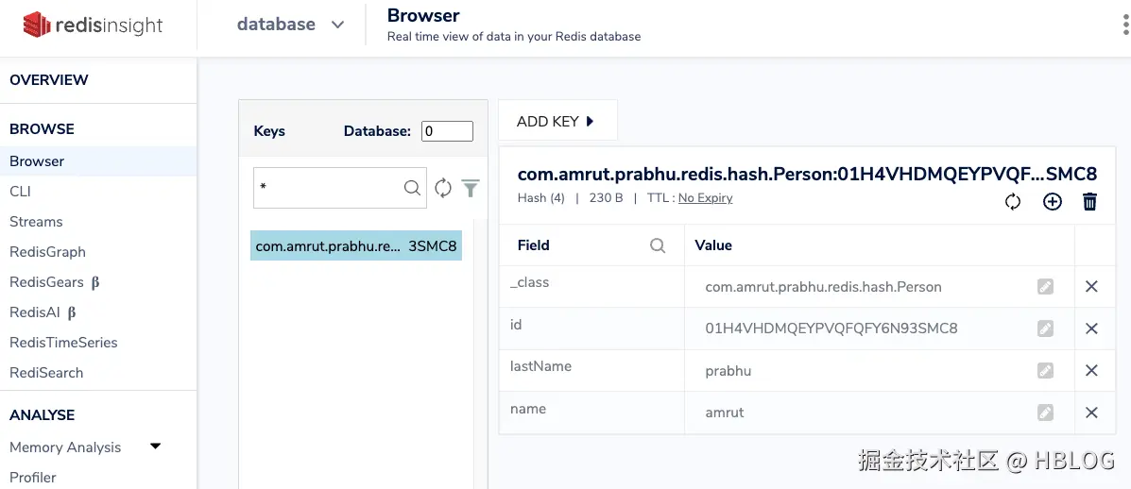Open the CLI page

[x=21, y=192]
